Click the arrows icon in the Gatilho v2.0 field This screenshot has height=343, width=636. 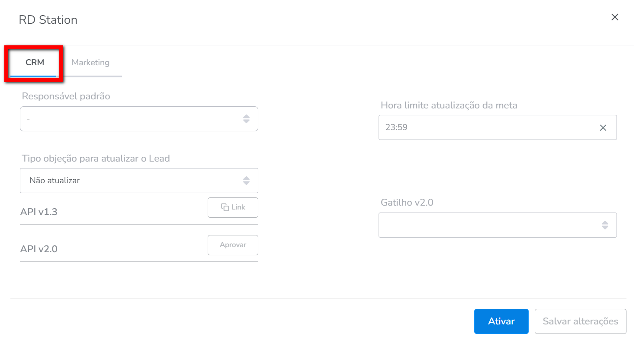pos(605,225)
